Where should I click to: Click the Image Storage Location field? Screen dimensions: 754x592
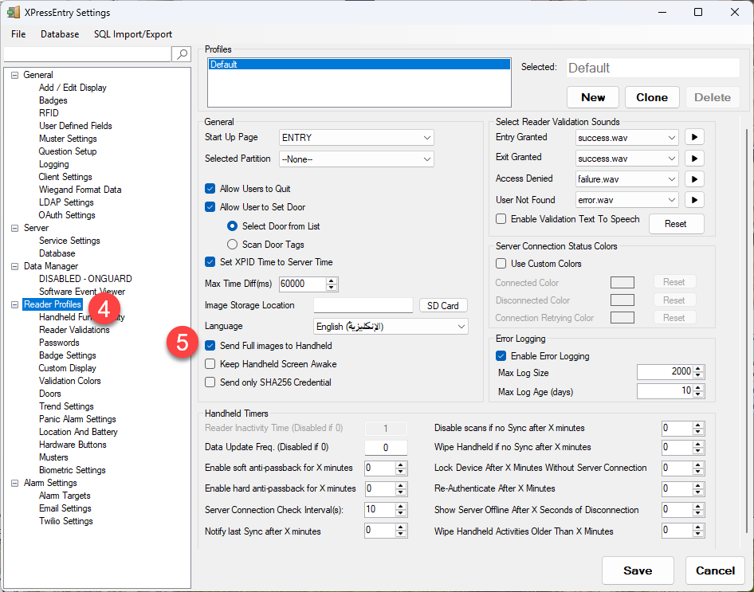tap(363, 305)
